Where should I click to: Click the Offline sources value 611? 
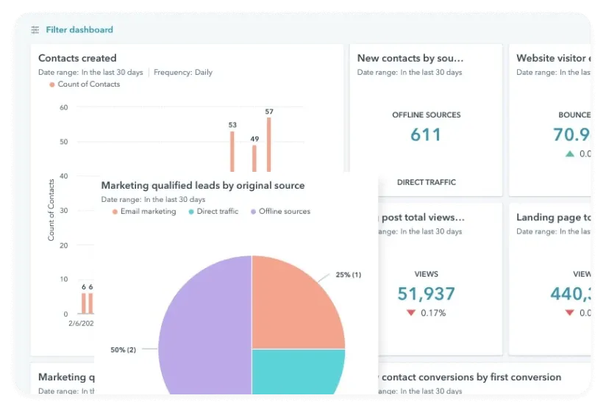point(426,135)
